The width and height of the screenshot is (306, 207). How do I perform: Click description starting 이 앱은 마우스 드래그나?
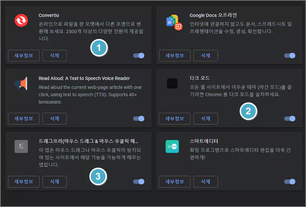point(90,157)
